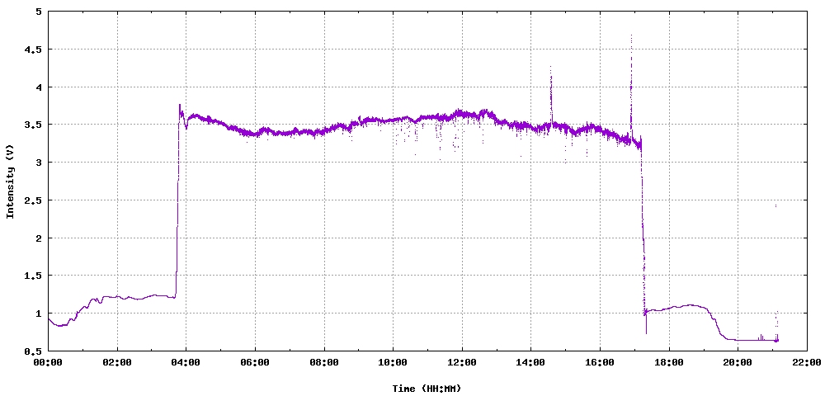Click the y-axis value "2"
Screen dimensions: 825x396
40,238
